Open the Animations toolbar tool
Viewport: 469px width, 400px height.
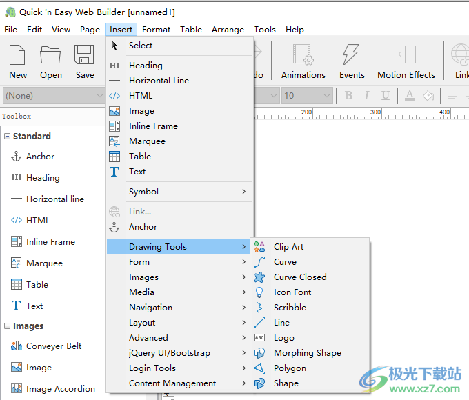pyautogui.click(x=303, y=62)
